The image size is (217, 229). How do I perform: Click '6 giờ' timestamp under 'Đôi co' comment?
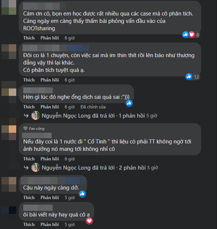pyautogui.click(x=70, y=80)
